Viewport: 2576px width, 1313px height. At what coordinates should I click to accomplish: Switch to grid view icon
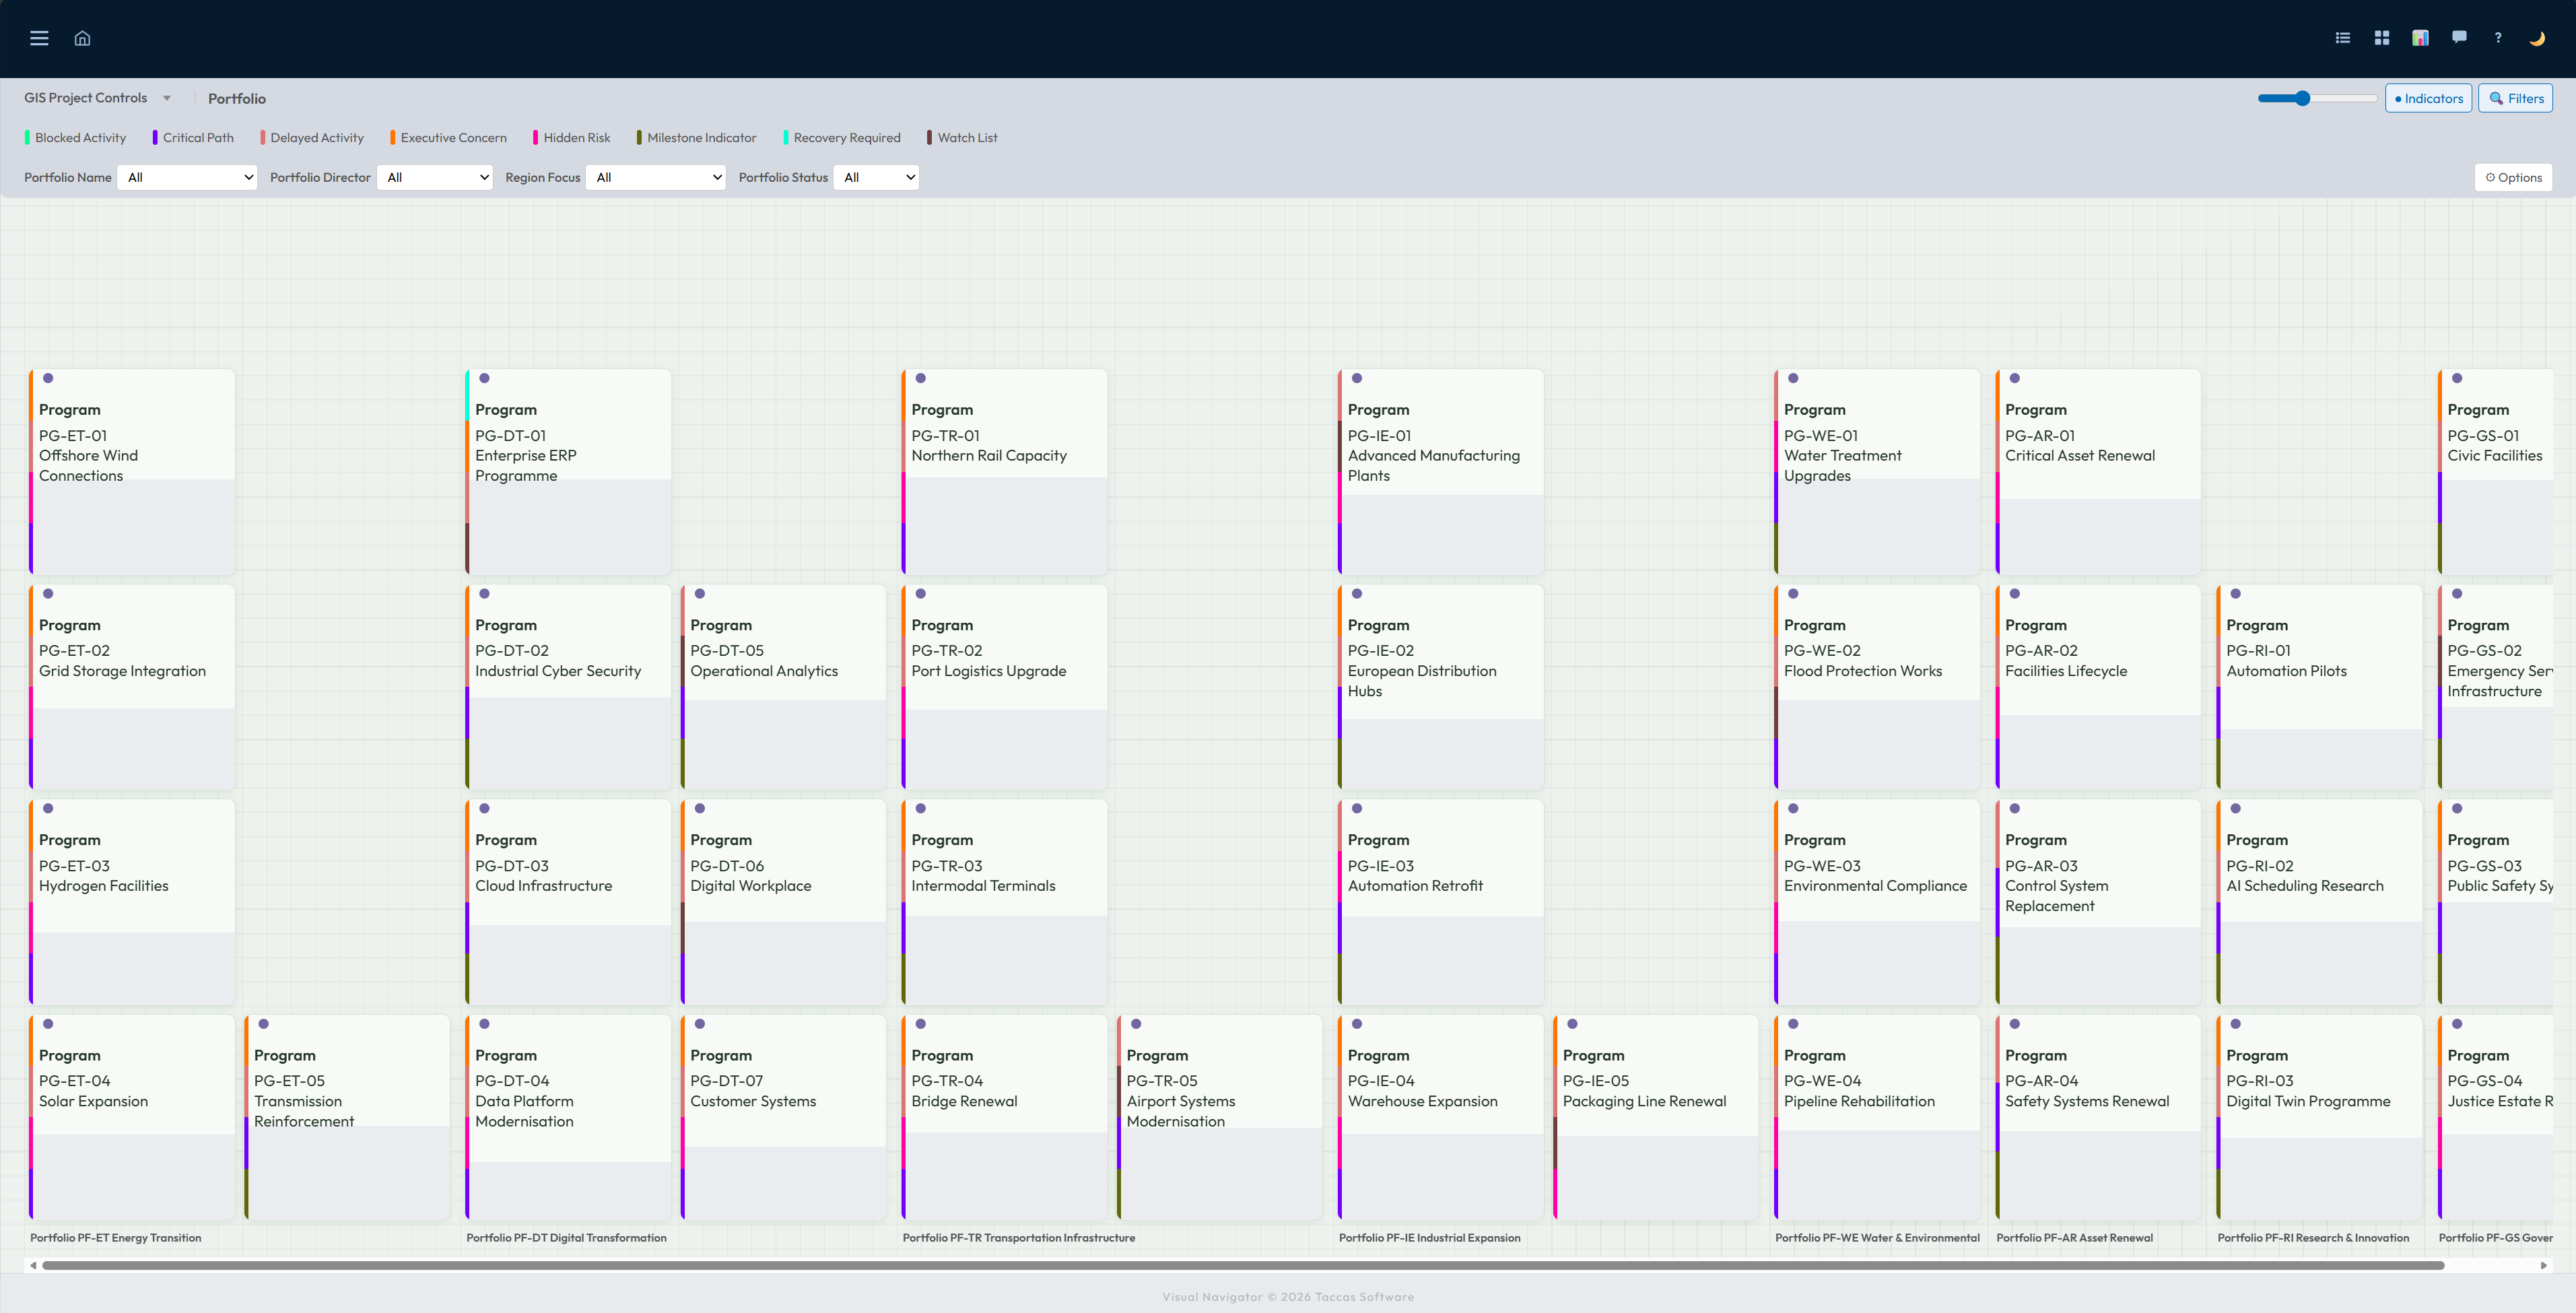[x=2381, y=38]
